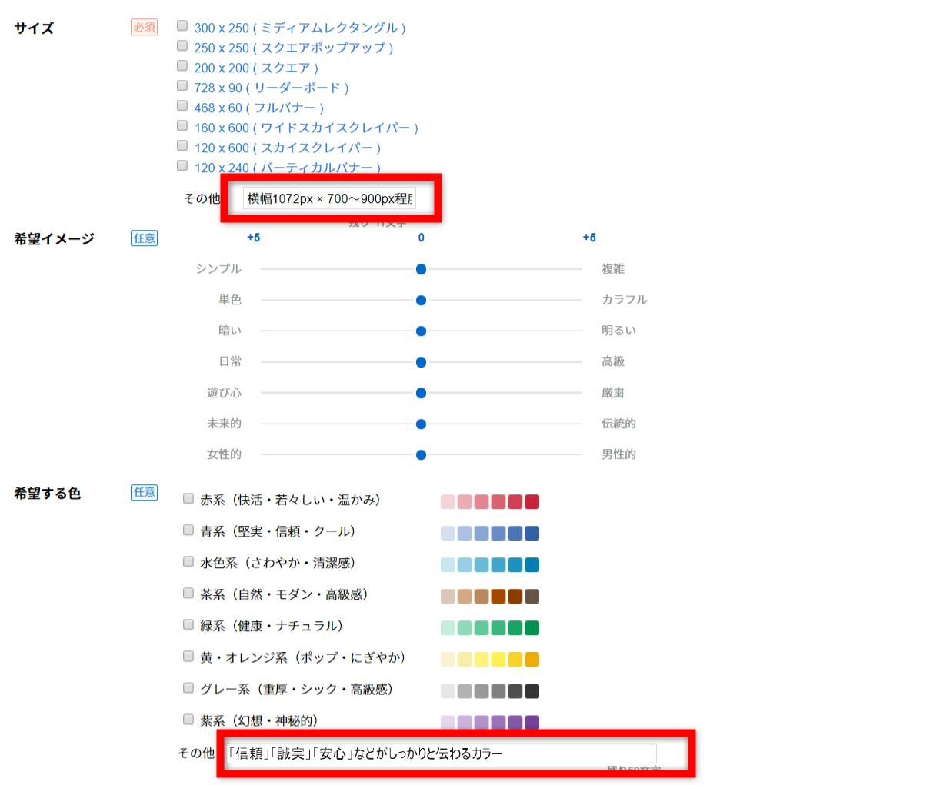Click the 120 x 600 スカイスクレイパー label
Viewport: 940px width, 785px height.
[287, 148]
